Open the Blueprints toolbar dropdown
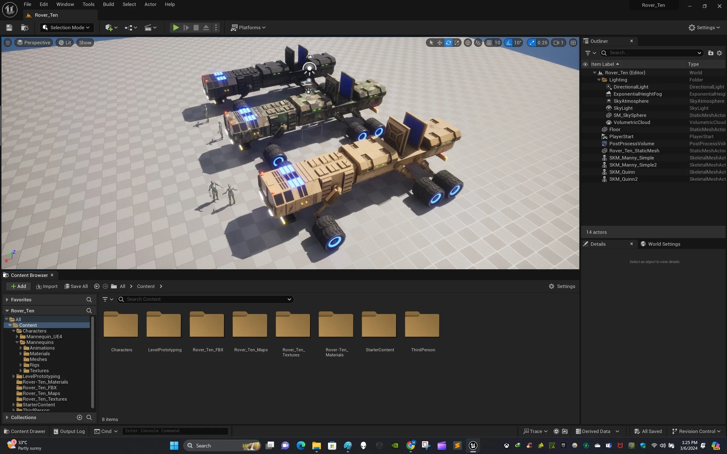The width and height of the screenshot is (727, 454). [131, 28]
